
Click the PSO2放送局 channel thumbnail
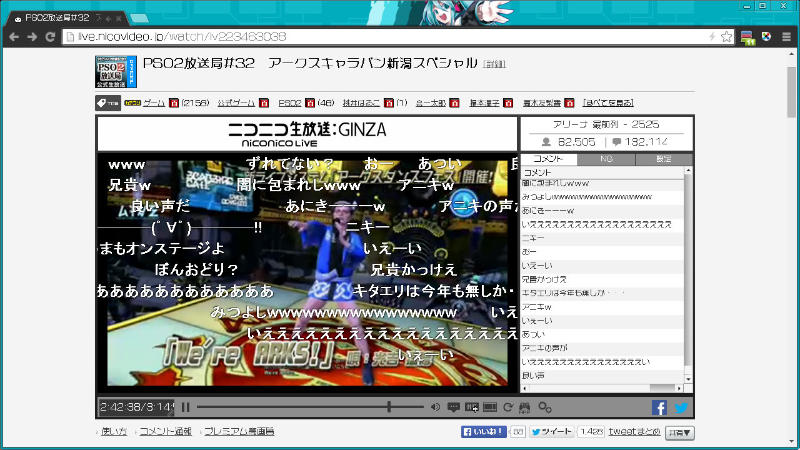pos(116,72)
